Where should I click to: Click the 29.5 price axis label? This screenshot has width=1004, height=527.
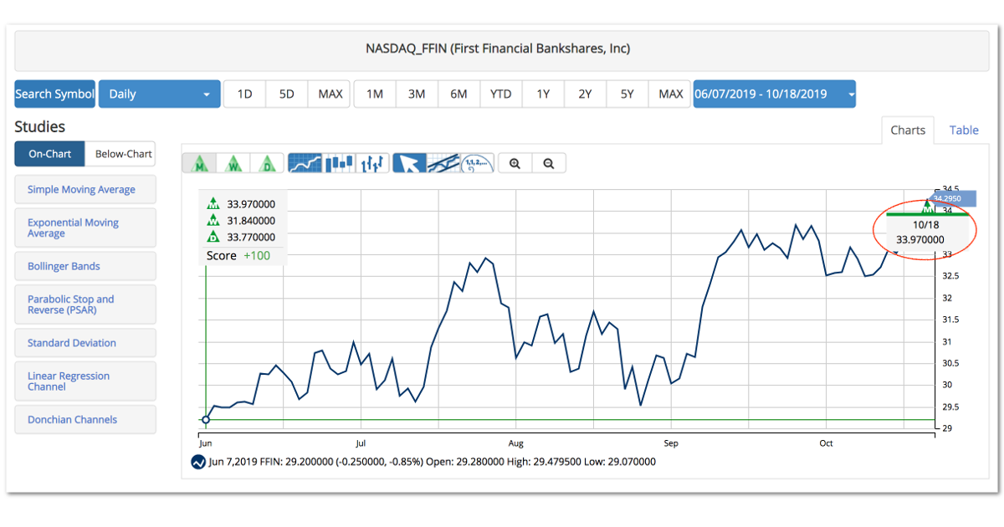(x=950, y=407)
